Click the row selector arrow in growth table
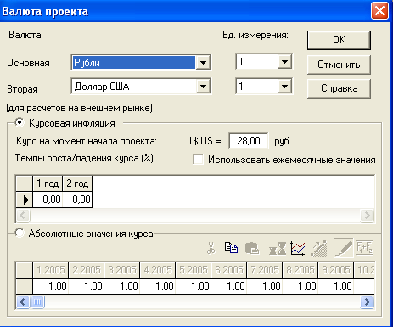 [x=25, y=200]
